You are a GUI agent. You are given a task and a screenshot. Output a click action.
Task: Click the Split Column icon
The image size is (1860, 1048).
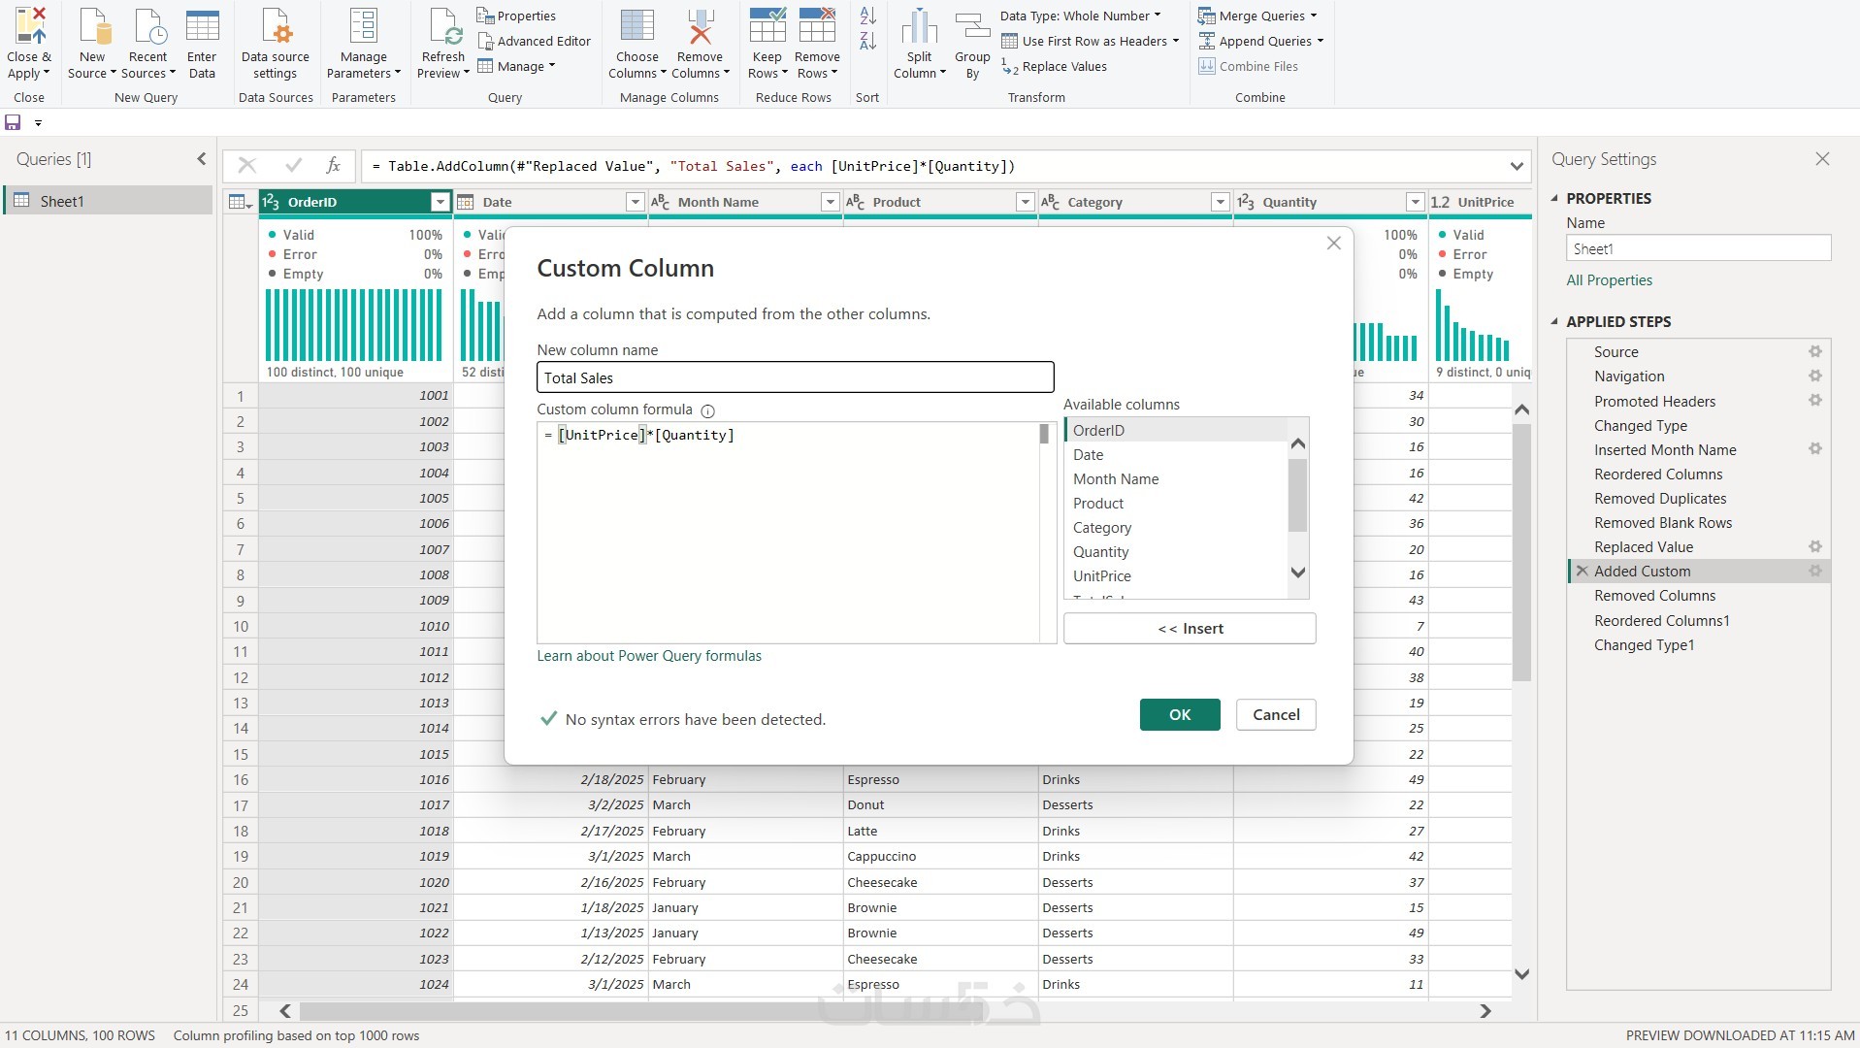click(918, 27)
